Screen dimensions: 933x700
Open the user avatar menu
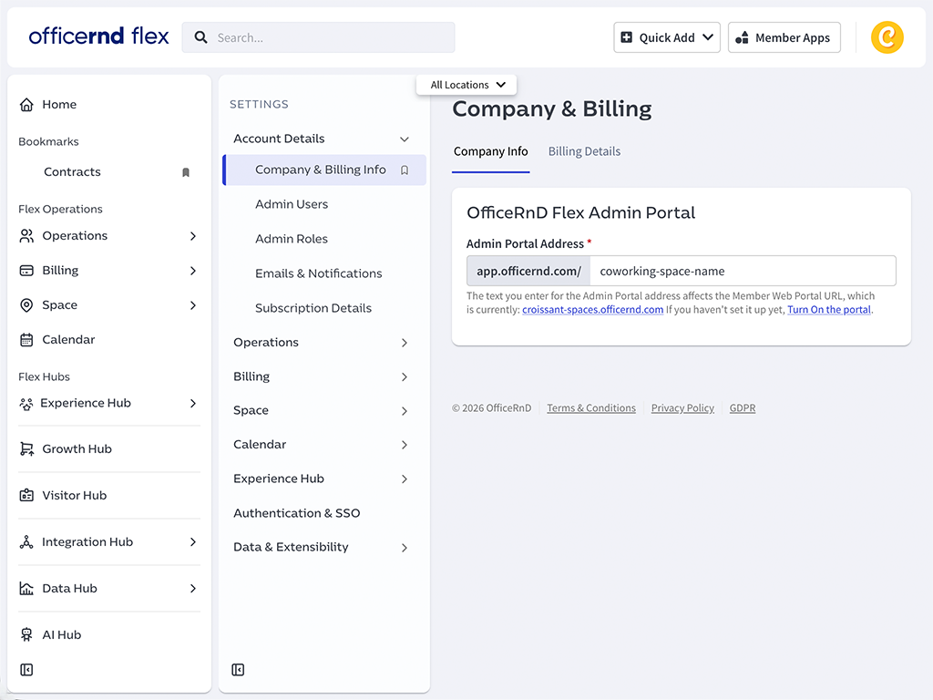(887, 36)
